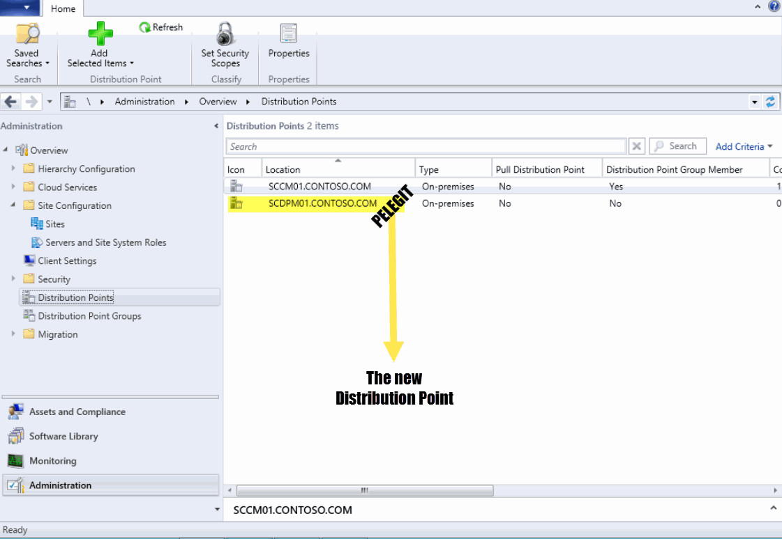Click the breadcrumb root server icon
The height and width of the screenshot is (539, 782).
[x=70, y=102]
